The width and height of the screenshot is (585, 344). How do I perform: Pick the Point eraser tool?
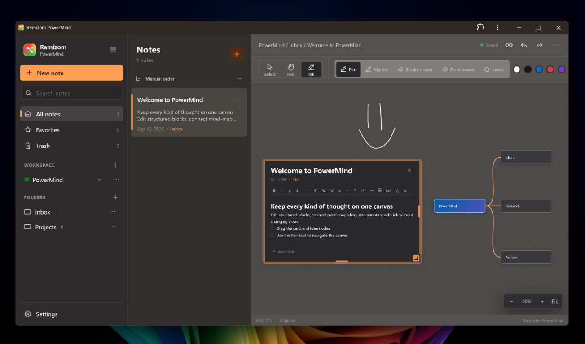[x=458, y=69]
